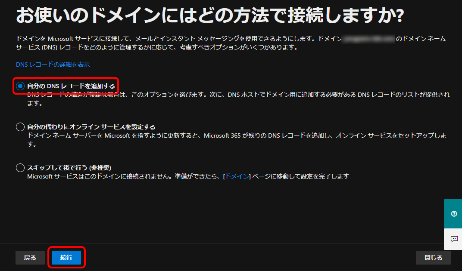Click the 閉じる button at bottom right
This screenshot has width=462, height=271.
coord(434,258)
